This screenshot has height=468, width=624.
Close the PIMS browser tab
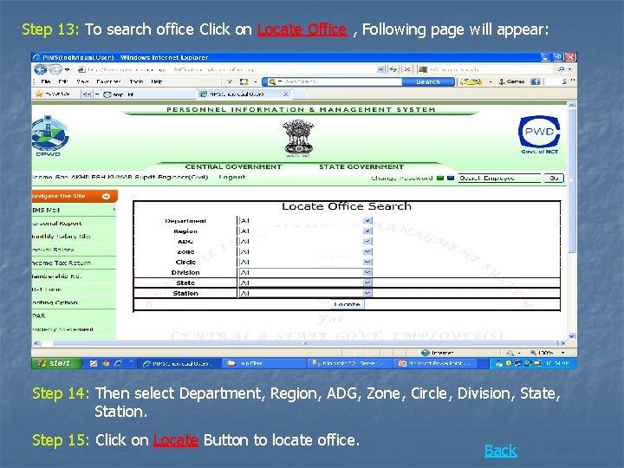pyautogui.click(x=285, y=94)
